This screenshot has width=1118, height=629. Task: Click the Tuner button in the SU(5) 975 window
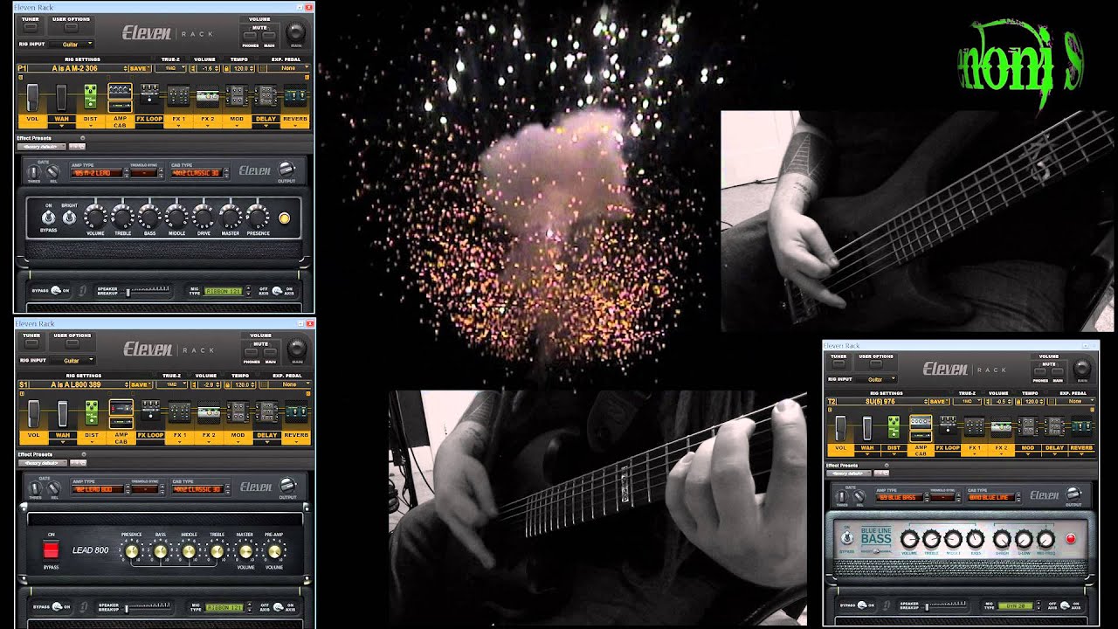click(x=838, y=365)
